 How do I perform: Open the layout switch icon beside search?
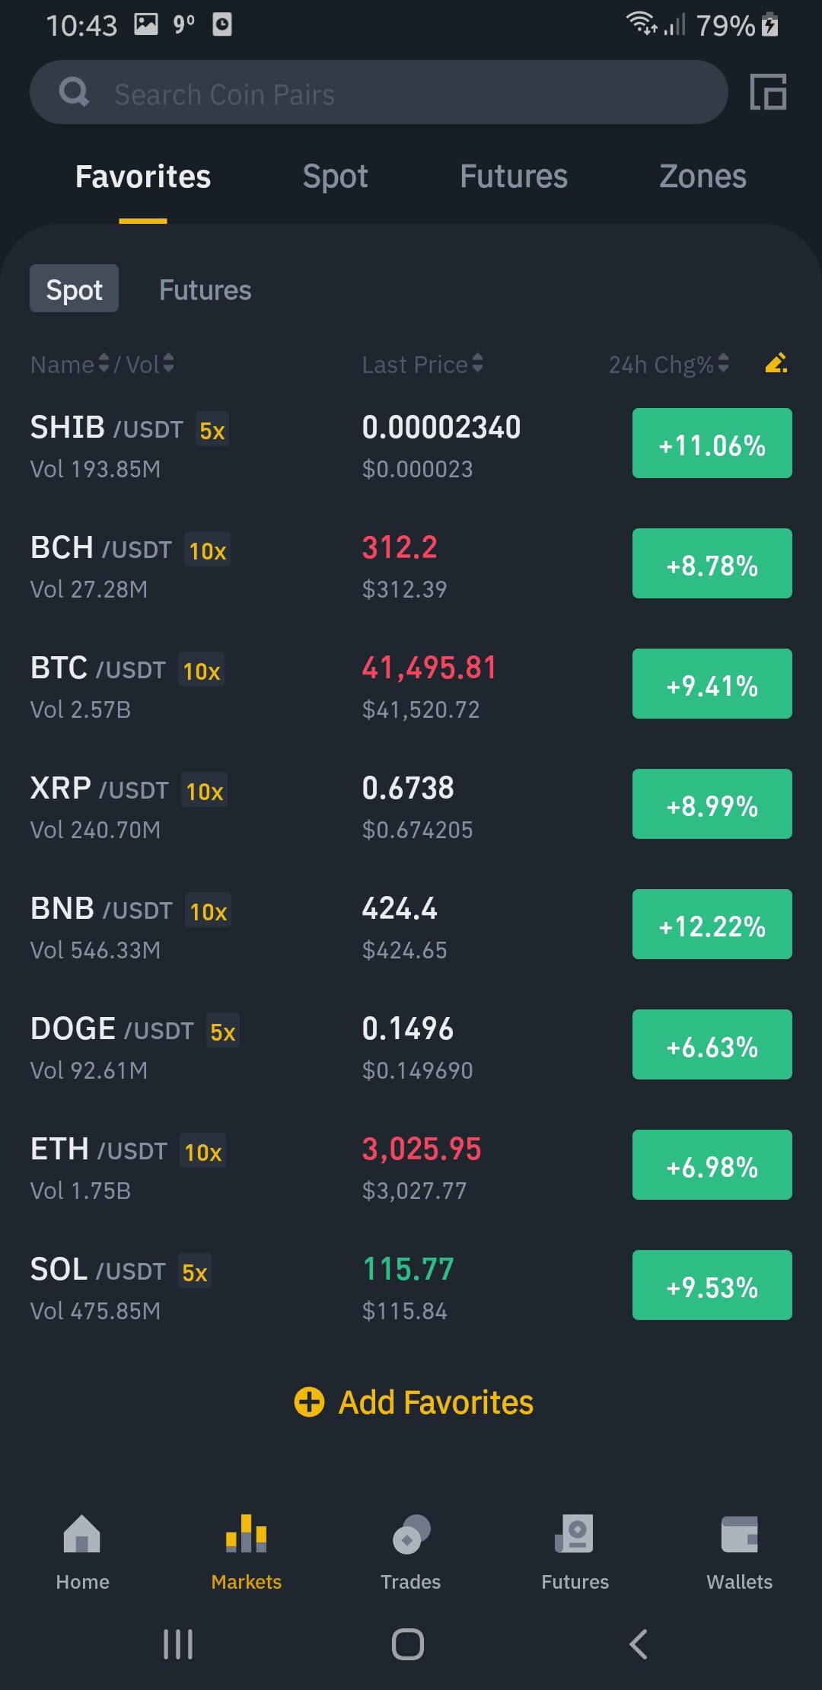pyautogui.click(x=768, y=92)
